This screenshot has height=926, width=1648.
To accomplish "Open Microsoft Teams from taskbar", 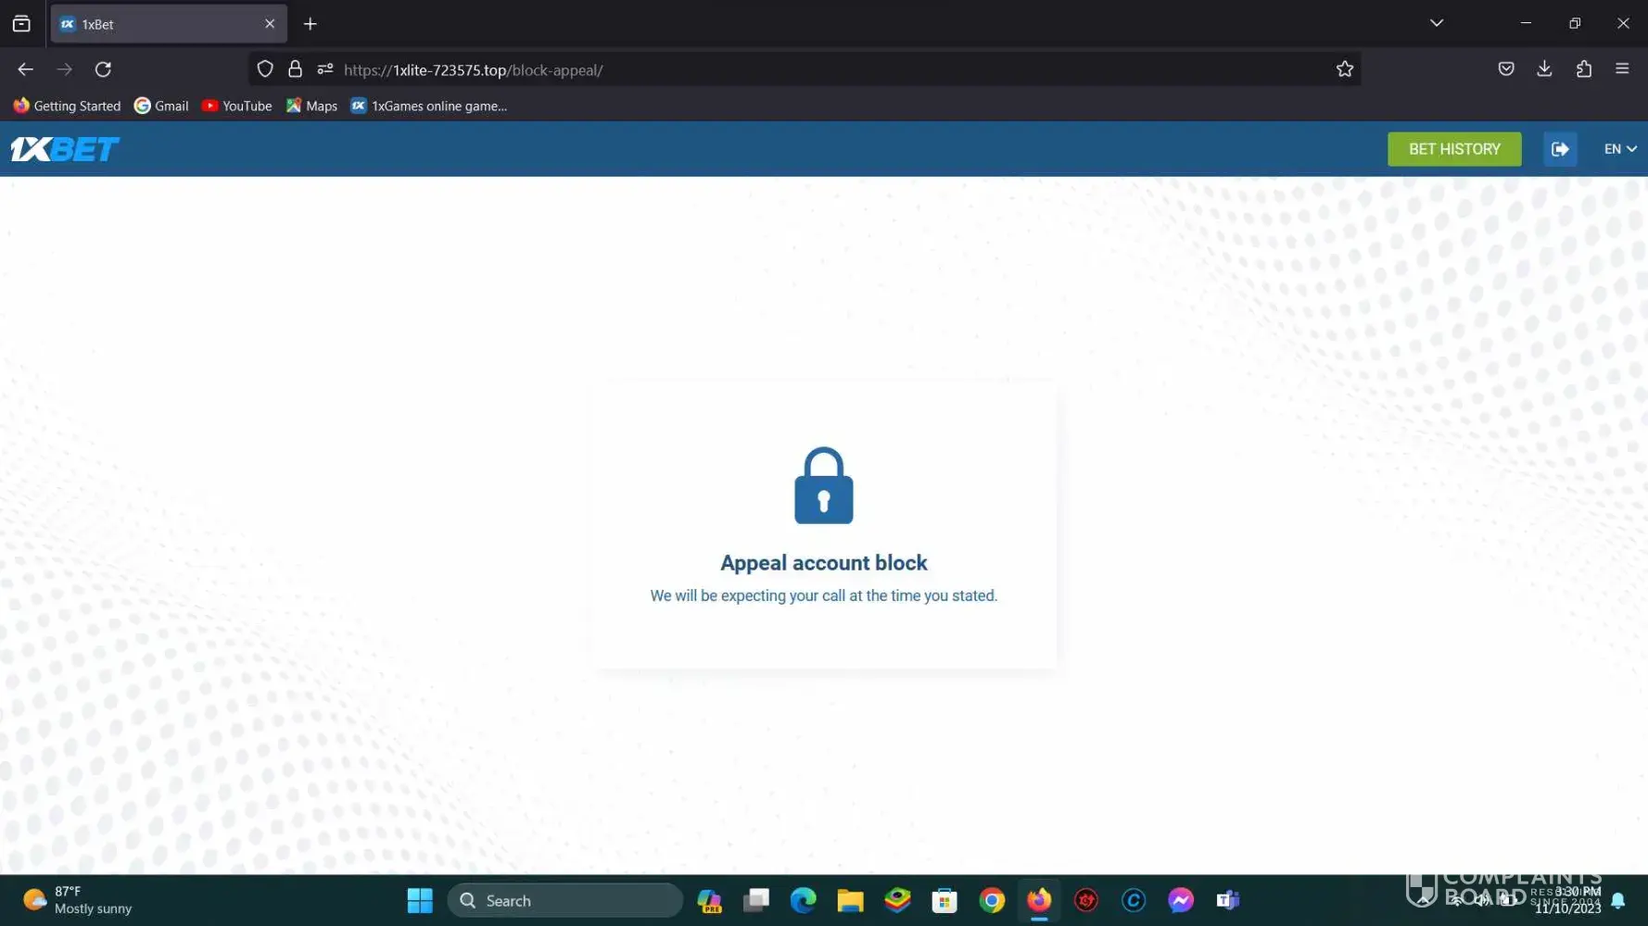I will click(1228, 900).
